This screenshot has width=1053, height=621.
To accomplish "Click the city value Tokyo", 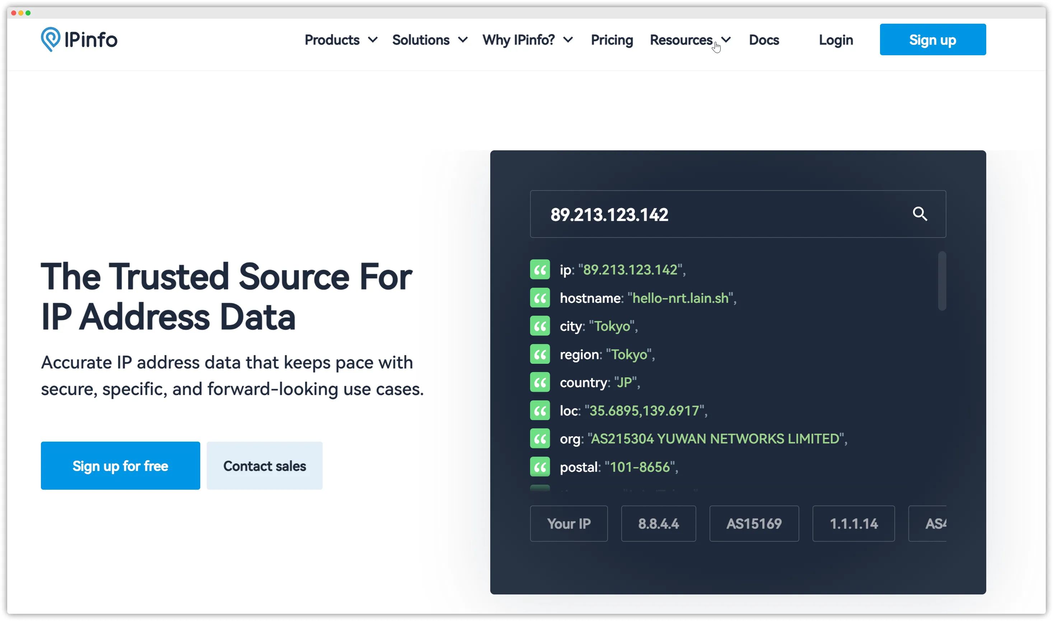I will coord(612,326).
